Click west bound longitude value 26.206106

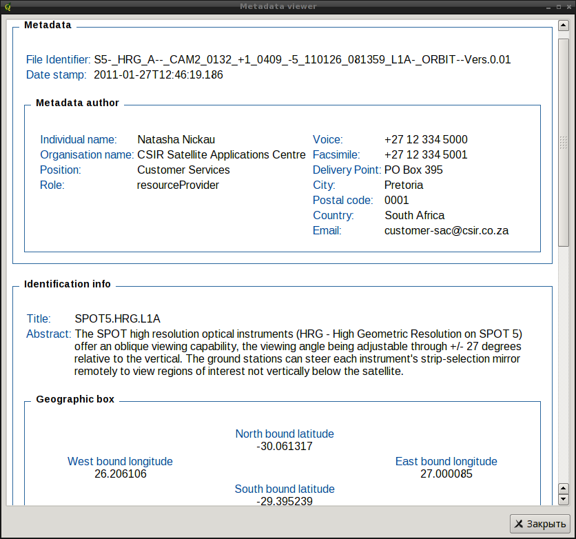tap(121, 474)
